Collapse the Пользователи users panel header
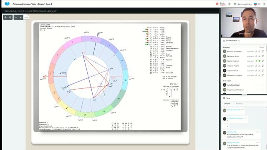267x150 pixels. coord(244,41)
